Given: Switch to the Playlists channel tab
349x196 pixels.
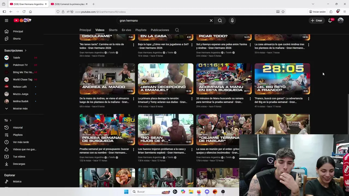Looking at the screenshot, I should pyautogui.click(x=141, y=30).
